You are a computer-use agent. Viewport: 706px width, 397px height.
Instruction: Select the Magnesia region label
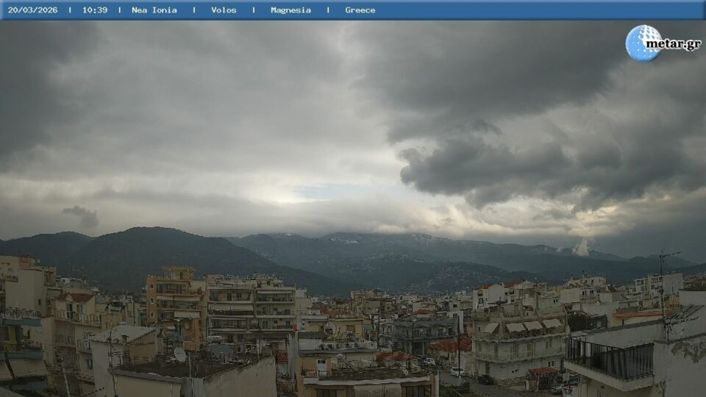click(x=290, y=10)
